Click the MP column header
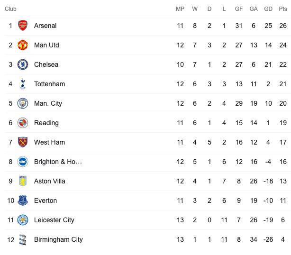Image resolution: width=291 pixels, height=255 pixels. click(x=180, y=9)
